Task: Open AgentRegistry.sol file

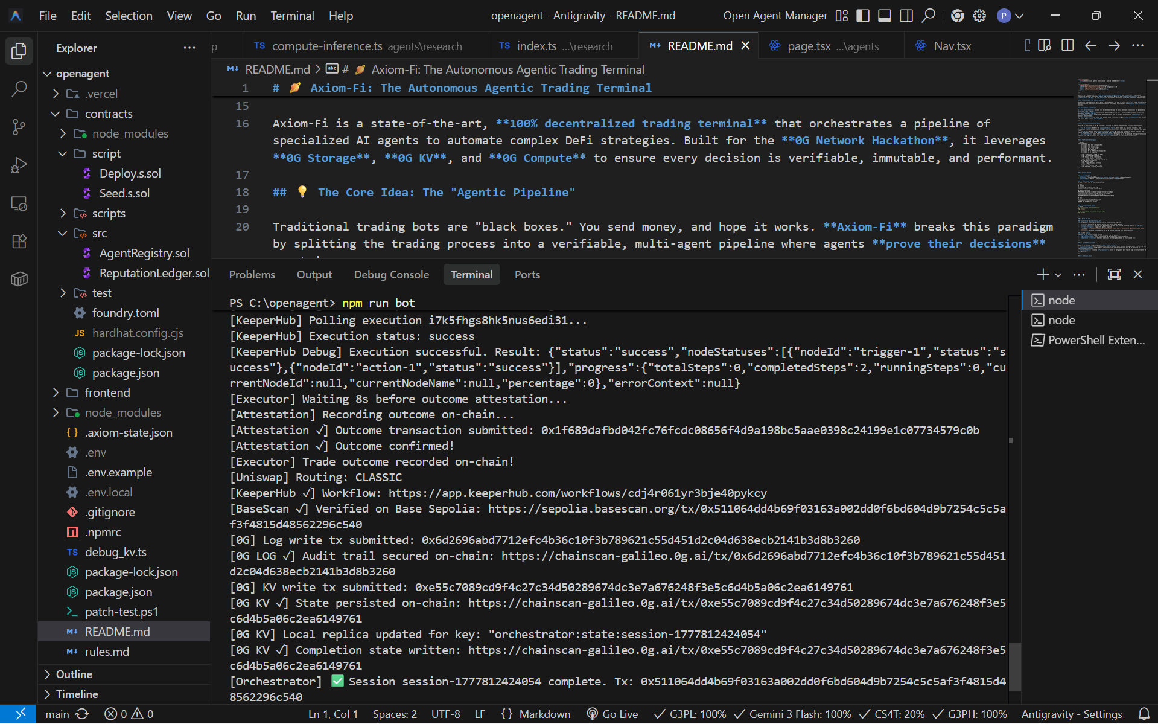Action: (x=144, y=253)
